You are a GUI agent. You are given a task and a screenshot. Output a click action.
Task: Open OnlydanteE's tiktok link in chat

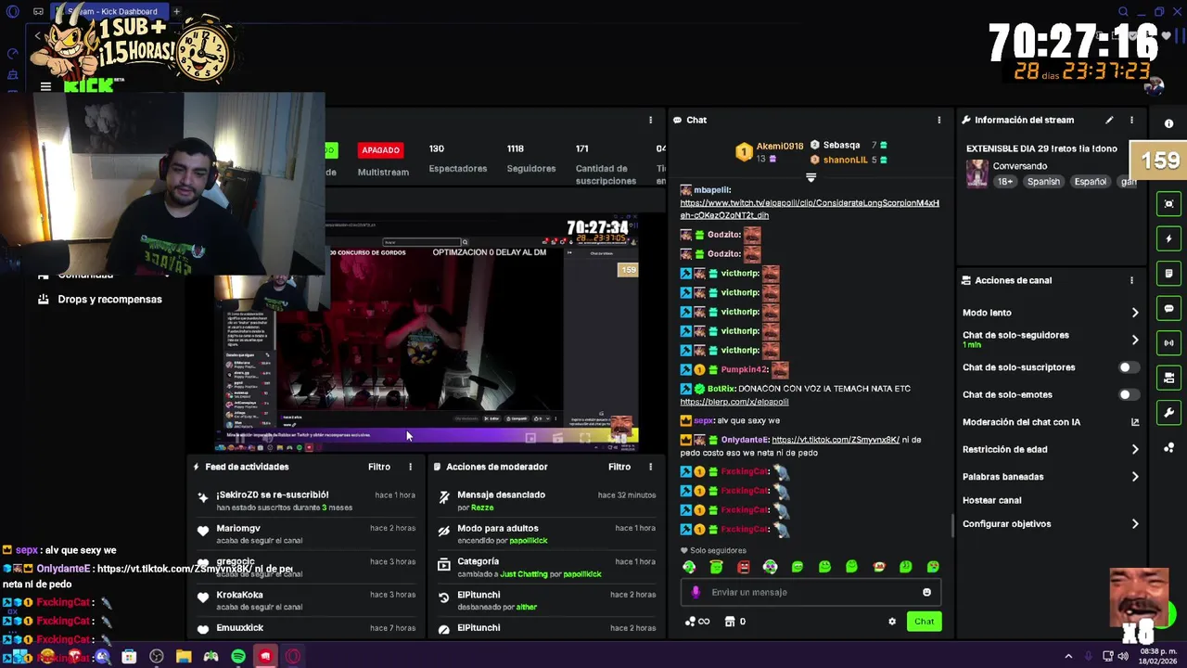pos(836,440)
